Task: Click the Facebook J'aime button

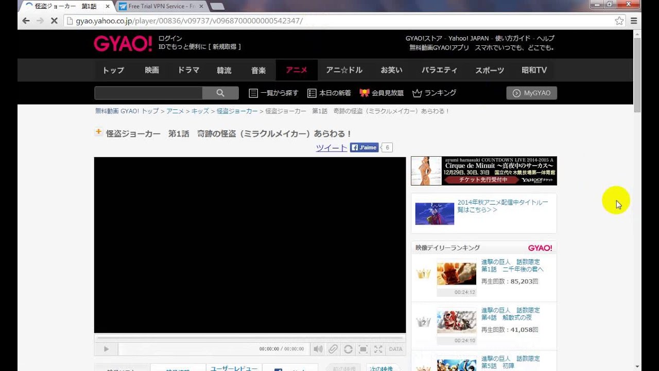Action: pos(365,148)
